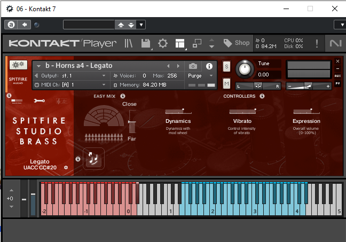Click the exclamation warning icon

pos(317,43)
